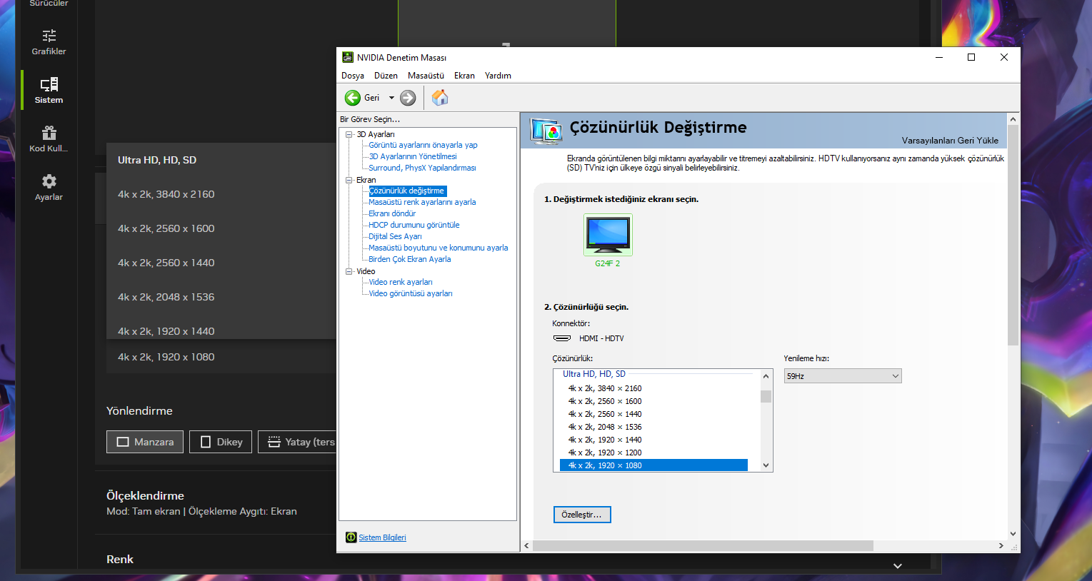Choose Dikey orientation button
Viewport: 1092px width, 581px height.
(x=221, y=442)
